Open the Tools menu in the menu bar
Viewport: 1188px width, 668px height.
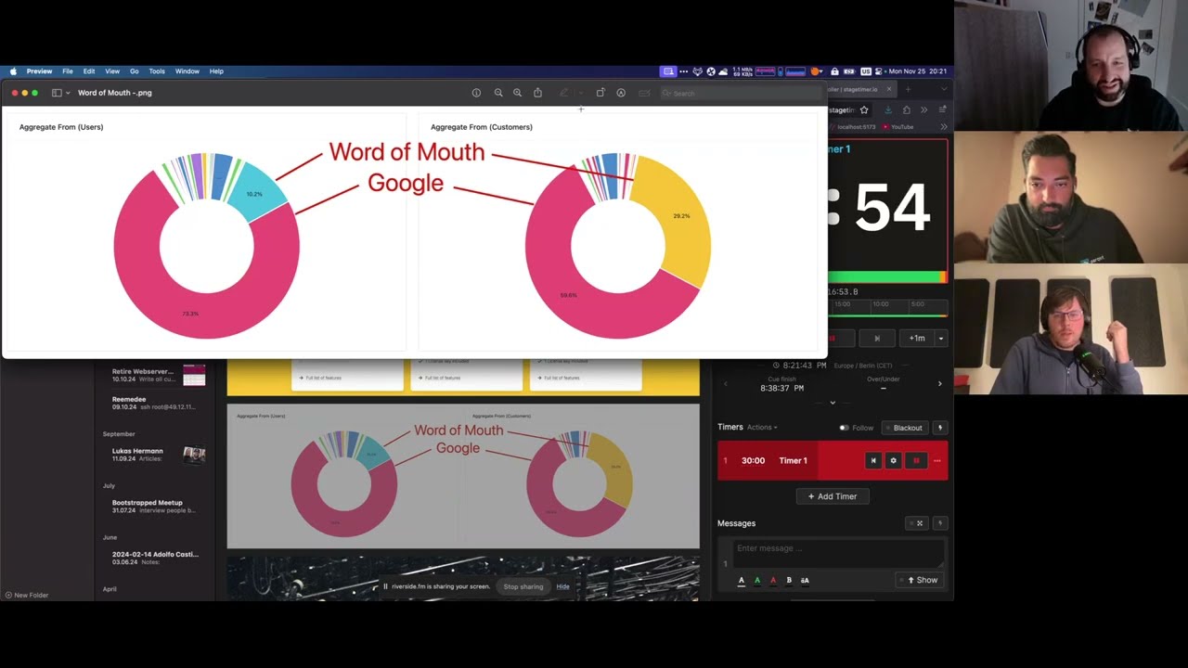(156, 71)
